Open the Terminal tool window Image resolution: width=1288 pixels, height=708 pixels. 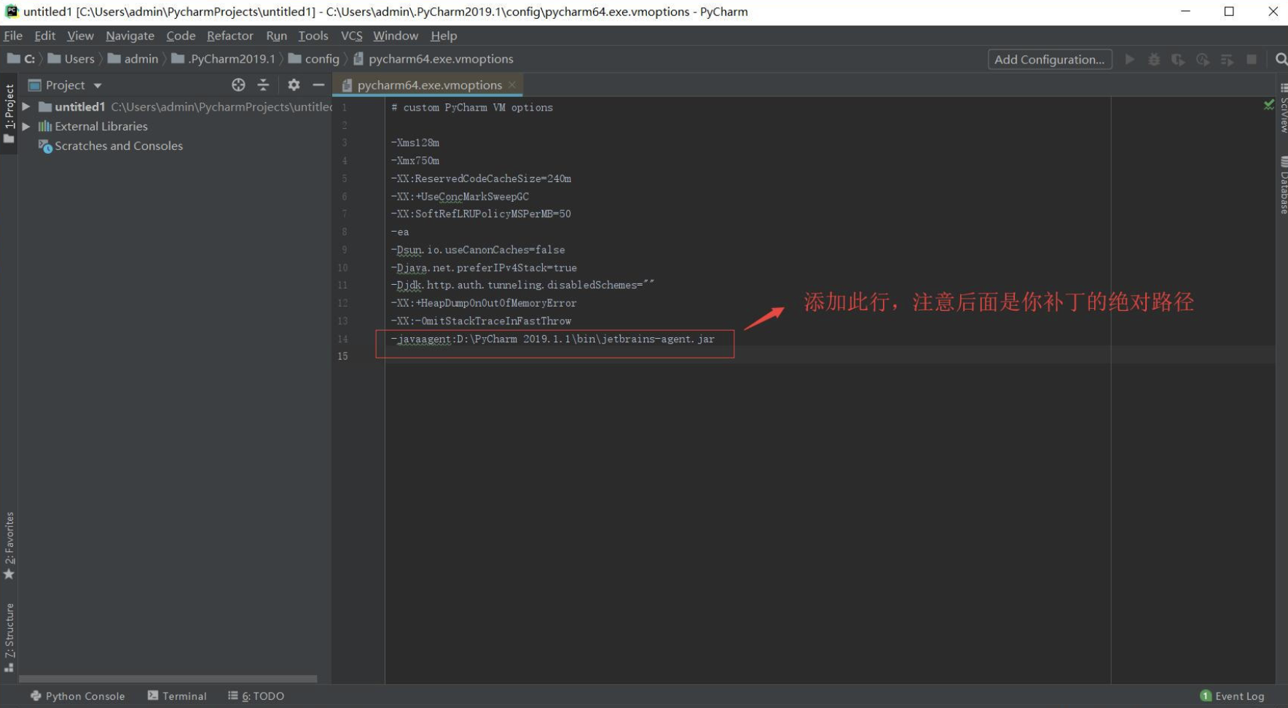[x=177, y=696]
